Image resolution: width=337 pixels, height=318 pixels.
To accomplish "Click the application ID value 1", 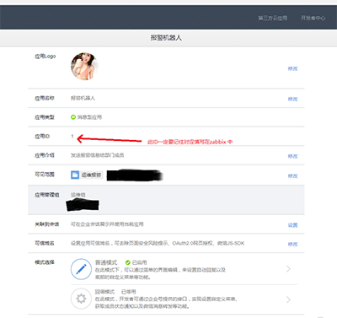I will click(x=72, y=136).
